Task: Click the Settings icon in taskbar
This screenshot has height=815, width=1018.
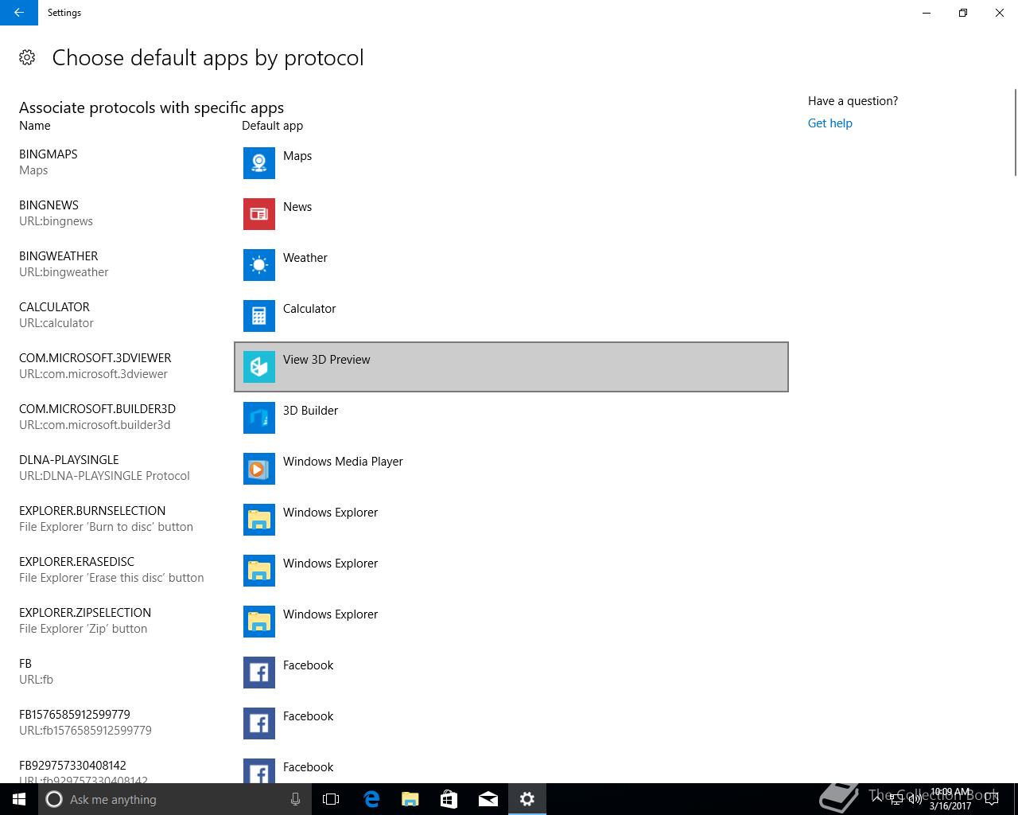Action: tap(526, 799)
